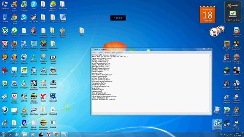Open Yandex browser from the taskbar
This screenshot has width=244, height=137.
(x=49, y=134)
